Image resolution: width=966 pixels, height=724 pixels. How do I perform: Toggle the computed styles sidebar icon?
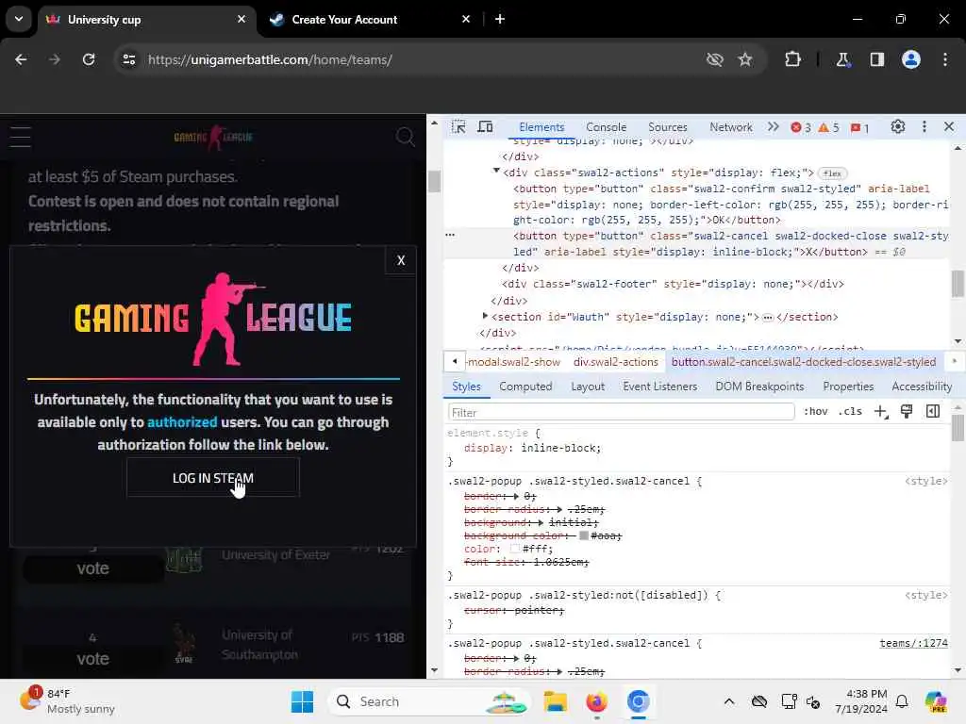pyautogui.click(x=933, y=411)
